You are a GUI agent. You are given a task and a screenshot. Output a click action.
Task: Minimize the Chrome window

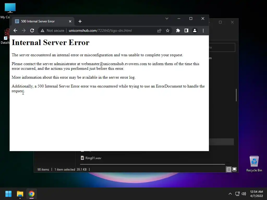[x=179, y=18]
